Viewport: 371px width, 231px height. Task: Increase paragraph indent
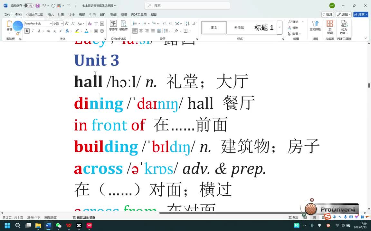tap(170, 23)
